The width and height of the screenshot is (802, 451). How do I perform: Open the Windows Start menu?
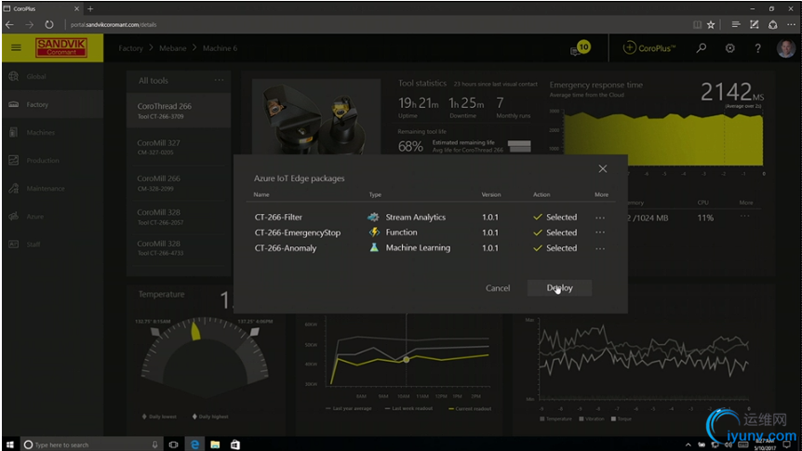pos(9,444)
